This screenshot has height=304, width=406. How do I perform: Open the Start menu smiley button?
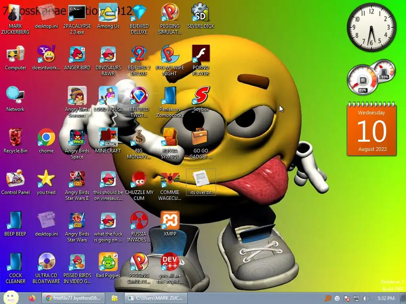click(11, 298)
